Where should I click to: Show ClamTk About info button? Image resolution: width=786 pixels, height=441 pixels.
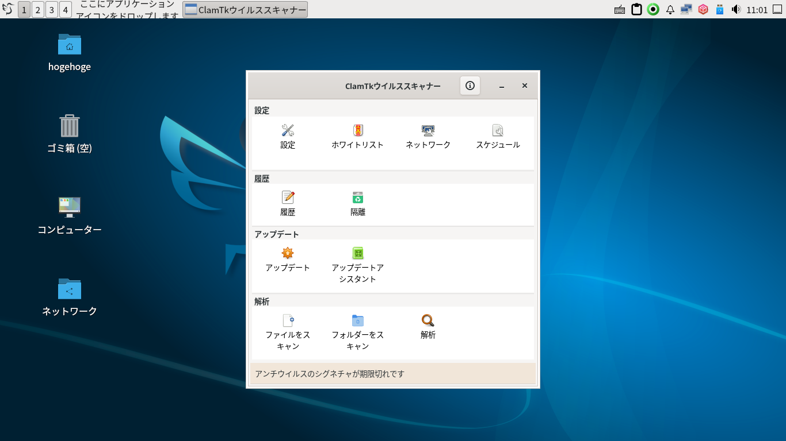pos(470,86)
